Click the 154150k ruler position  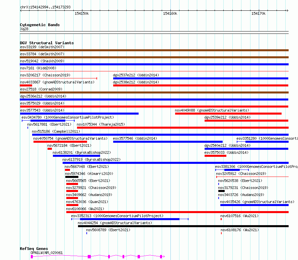coord(82,13)
